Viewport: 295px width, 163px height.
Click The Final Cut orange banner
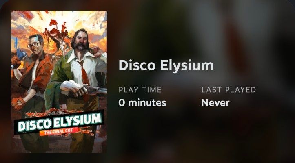tap(58, 132)
